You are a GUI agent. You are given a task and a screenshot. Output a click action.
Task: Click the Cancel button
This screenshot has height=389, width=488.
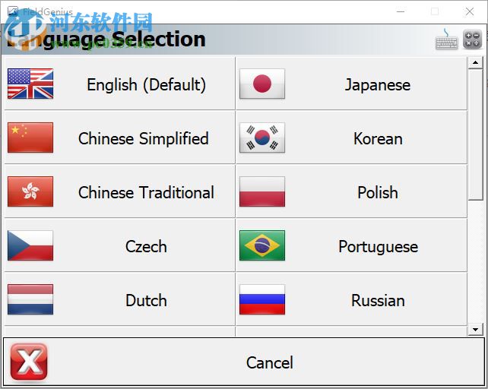244,362
